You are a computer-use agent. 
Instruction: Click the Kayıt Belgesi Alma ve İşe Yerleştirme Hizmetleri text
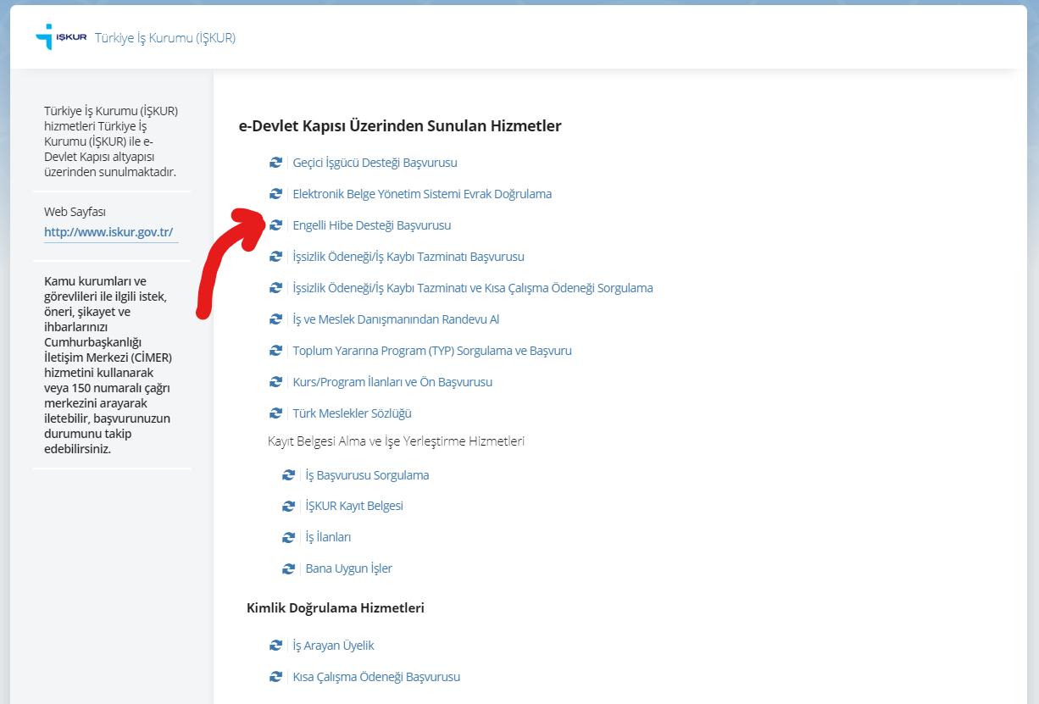[x=397, y=441]
